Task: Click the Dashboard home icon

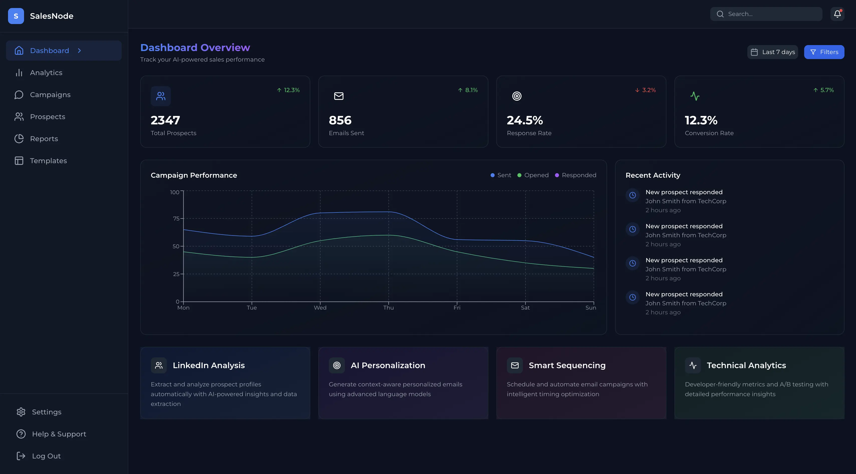Action: (19, 51)
